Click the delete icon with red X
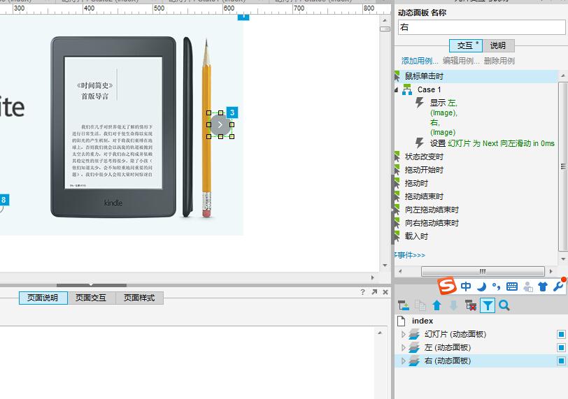The height and width of the screenshot is (399, 568). coord(471,305)
